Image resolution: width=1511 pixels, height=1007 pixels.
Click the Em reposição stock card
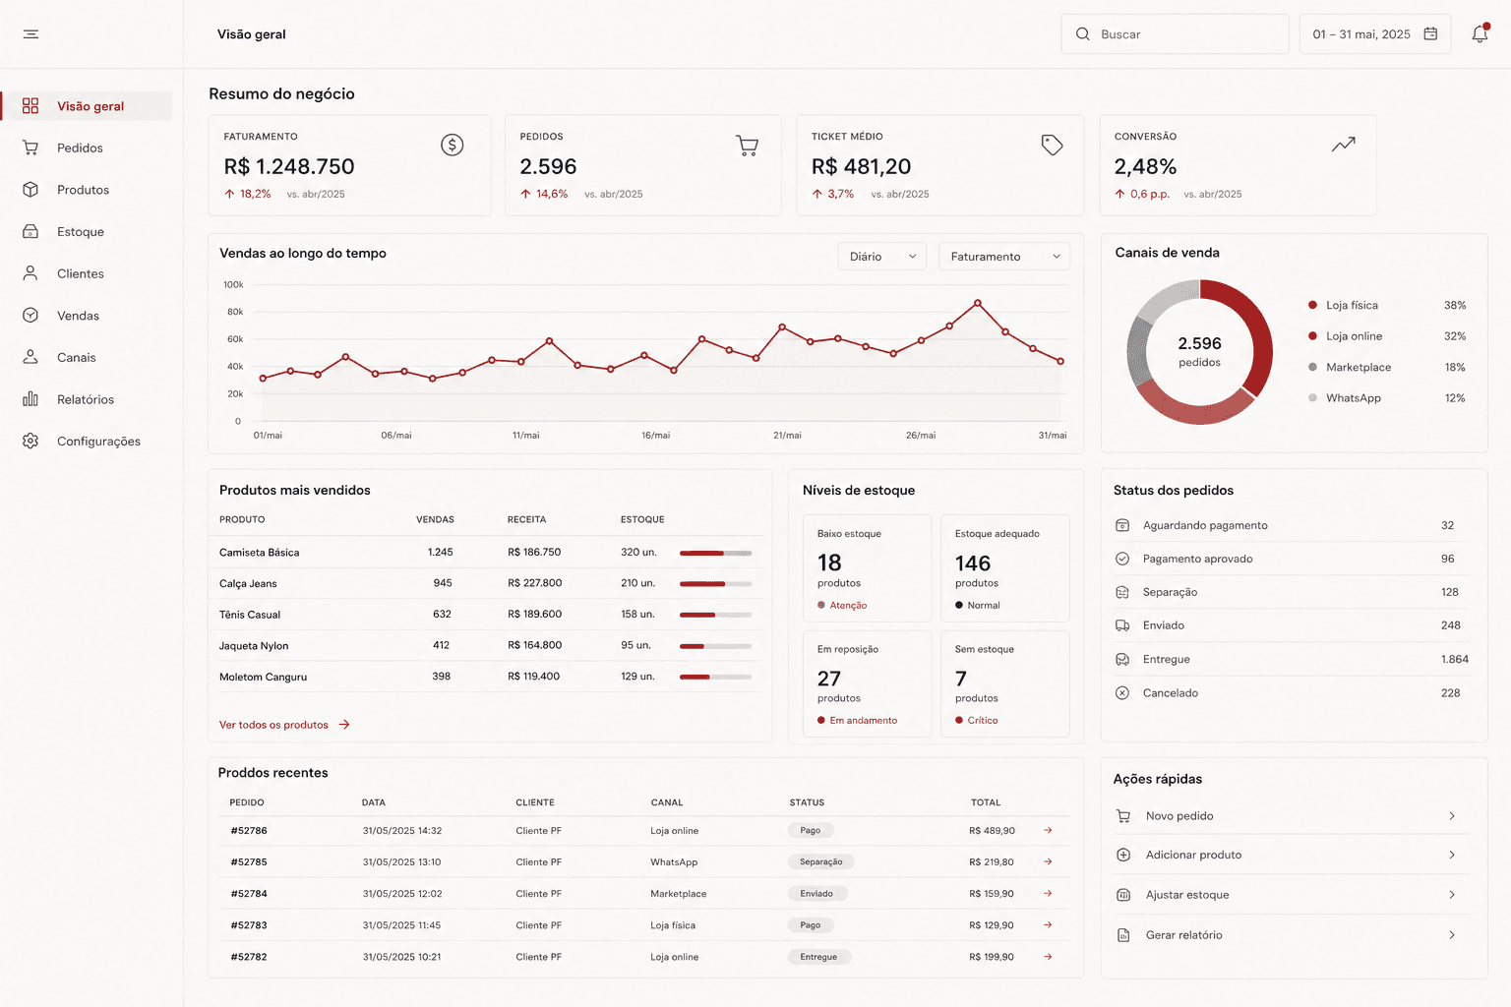pyautogui.click(x=867, y=683)
